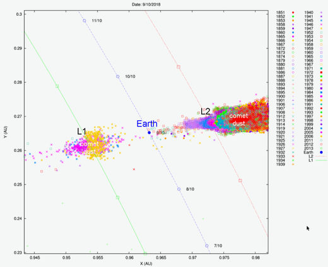This screenshot has height=267, width=328.
Task: Click the 1972 red square legend entry
Action: pos(313,72)
